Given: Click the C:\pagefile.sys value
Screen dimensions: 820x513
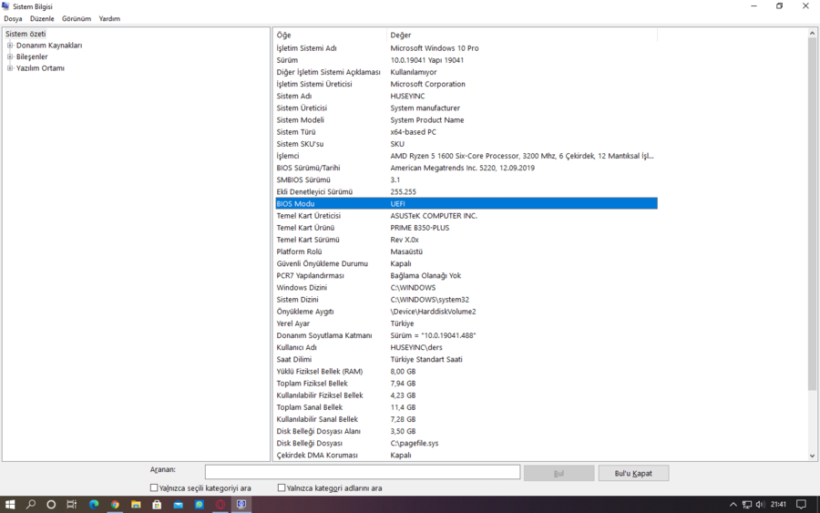Looking at the screenshot, I should point(415,444).
